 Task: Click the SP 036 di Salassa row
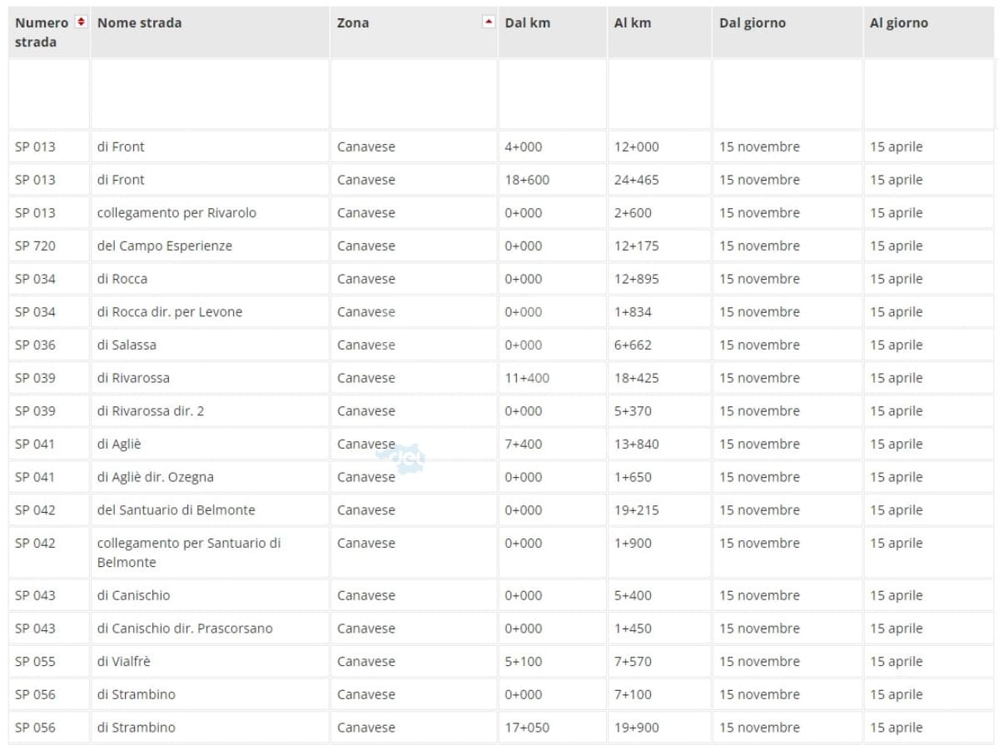(126, 345)
